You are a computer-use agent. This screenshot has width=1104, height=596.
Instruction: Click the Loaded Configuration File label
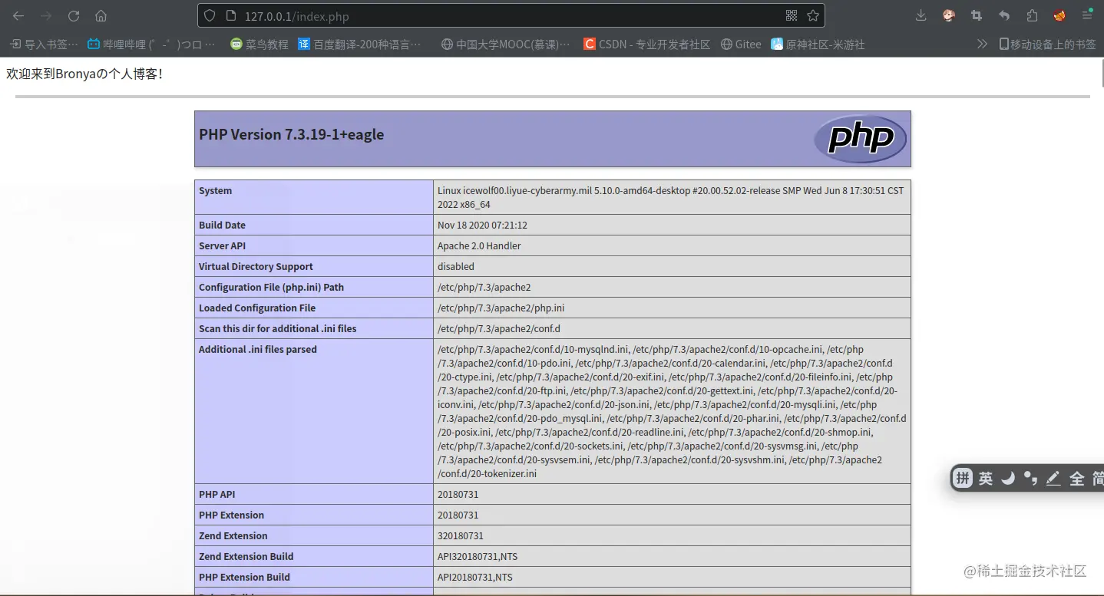pyautogui.click(x=257, y=308)
